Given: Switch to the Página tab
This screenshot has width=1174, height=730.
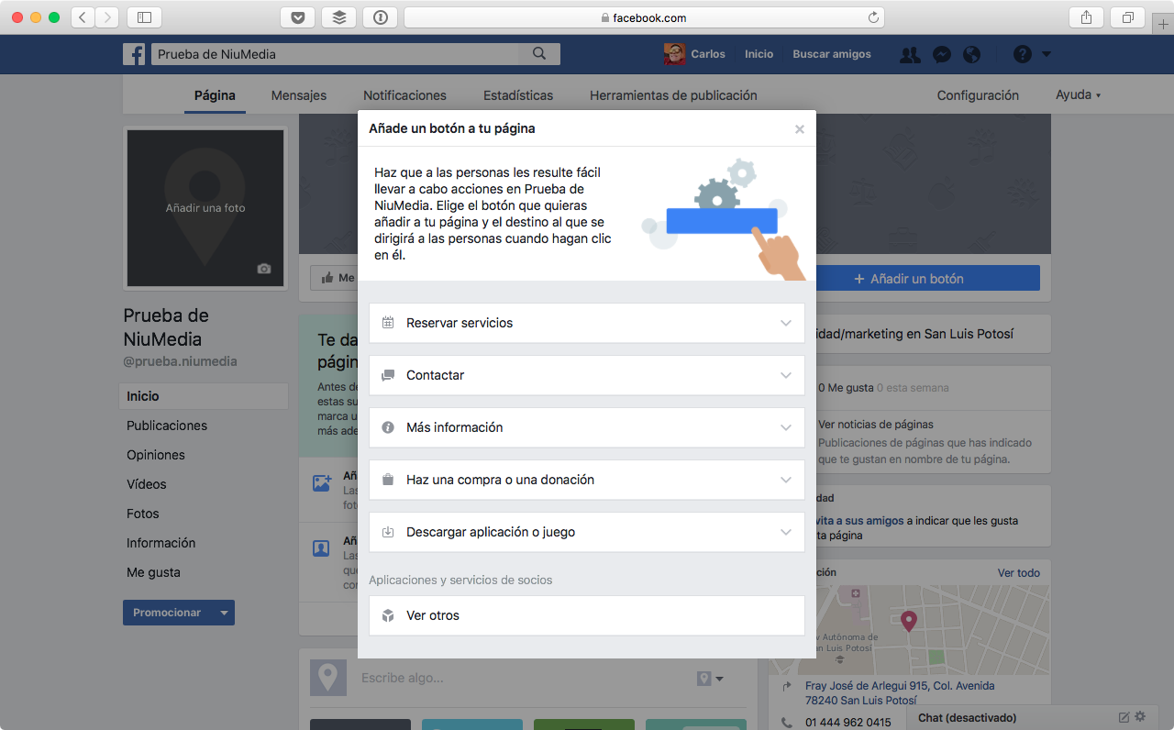Looking at the screenshot, I should (215, 95).
